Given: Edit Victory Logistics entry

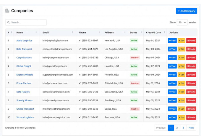Looking at the screenshot, I should tap(181, 117).
